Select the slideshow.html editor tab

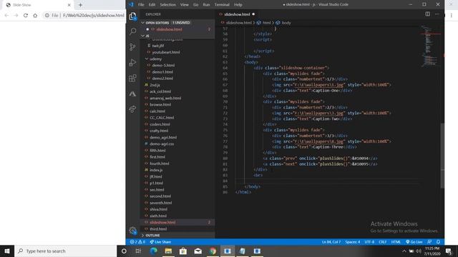[x=237, y=14]
